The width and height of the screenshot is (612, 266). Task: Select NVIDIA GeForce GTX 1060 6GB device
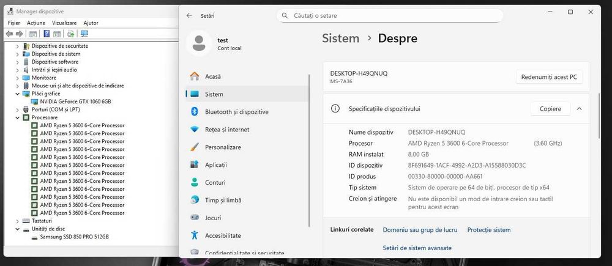point(75,102)
